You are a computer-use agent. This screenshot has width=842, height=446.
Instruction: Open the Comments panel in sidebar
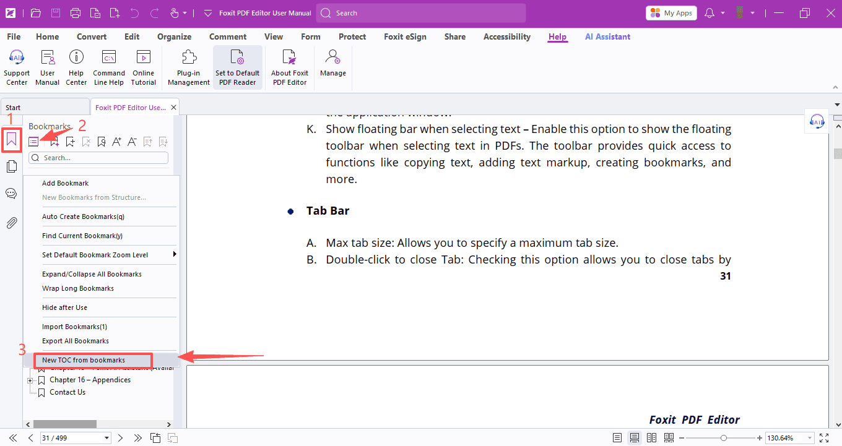click(x=11, y=194)
